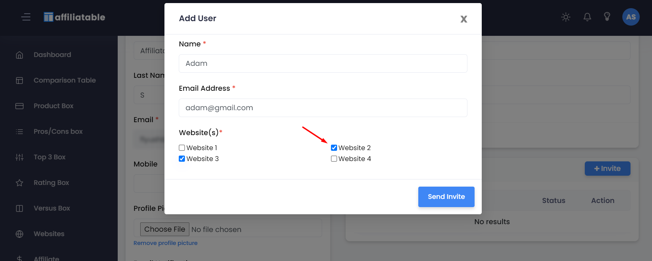Click the affiliatable logo
This screenshot has height=261, width=652.
(74, 17)
